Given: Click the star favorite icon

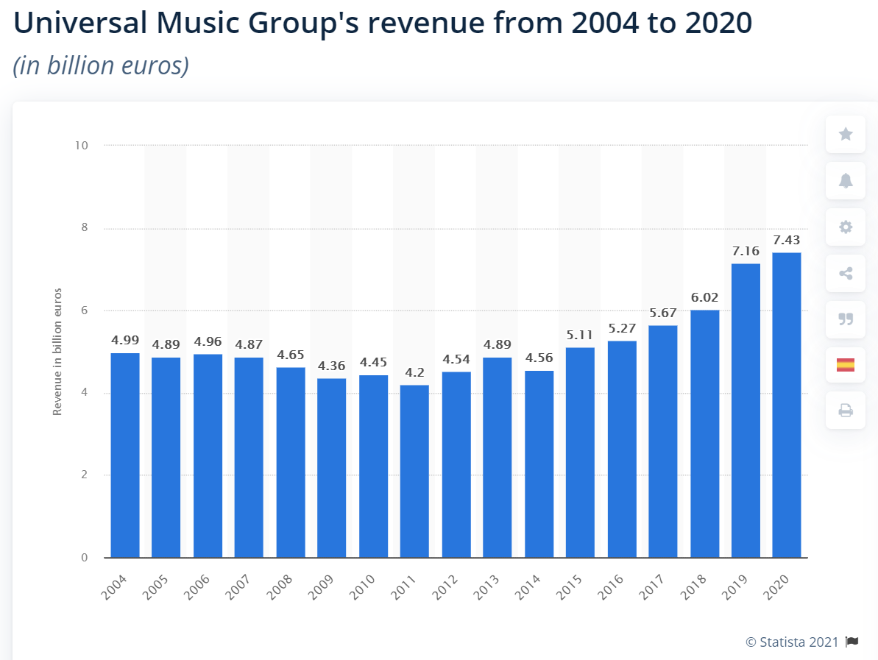Looking at the screenshot, I should click(846, 134).
